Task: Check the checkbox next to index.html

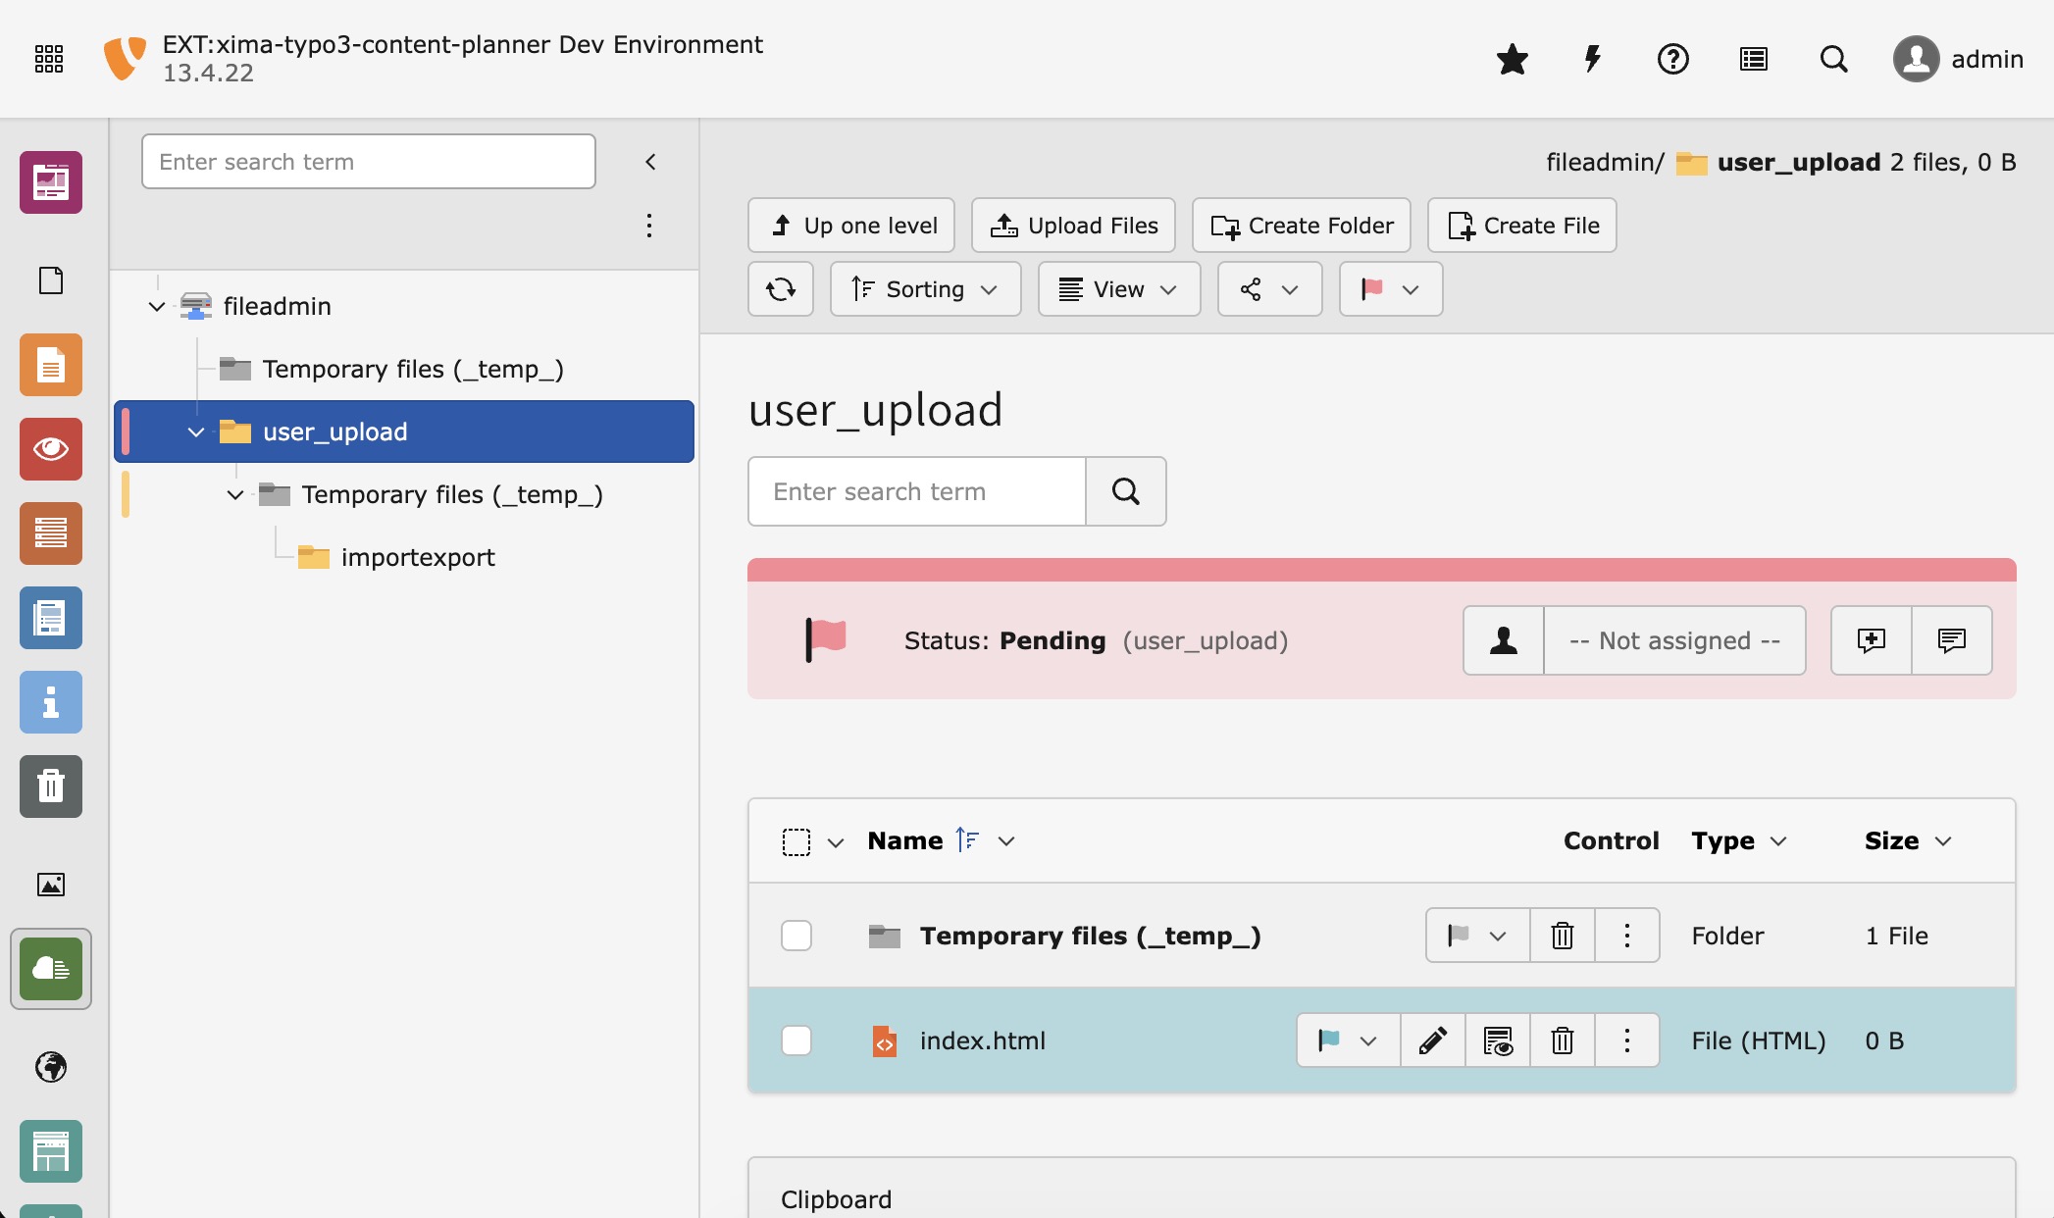Action: (796, 1040)
